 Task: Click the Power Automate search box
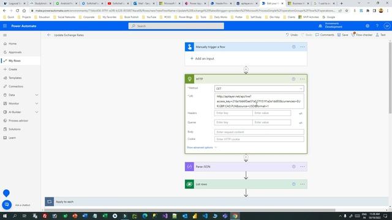176,26
